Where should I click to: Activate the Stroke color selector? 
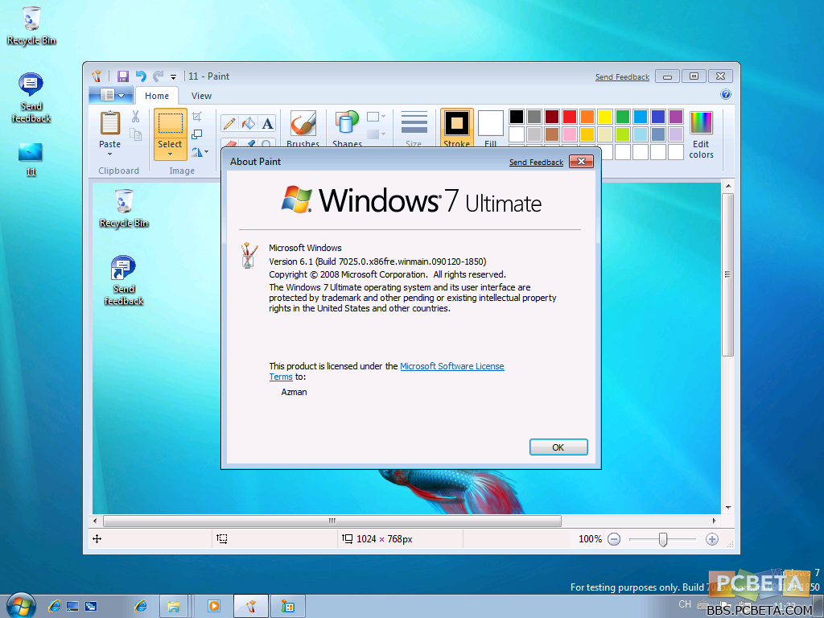tap(456, 129)
